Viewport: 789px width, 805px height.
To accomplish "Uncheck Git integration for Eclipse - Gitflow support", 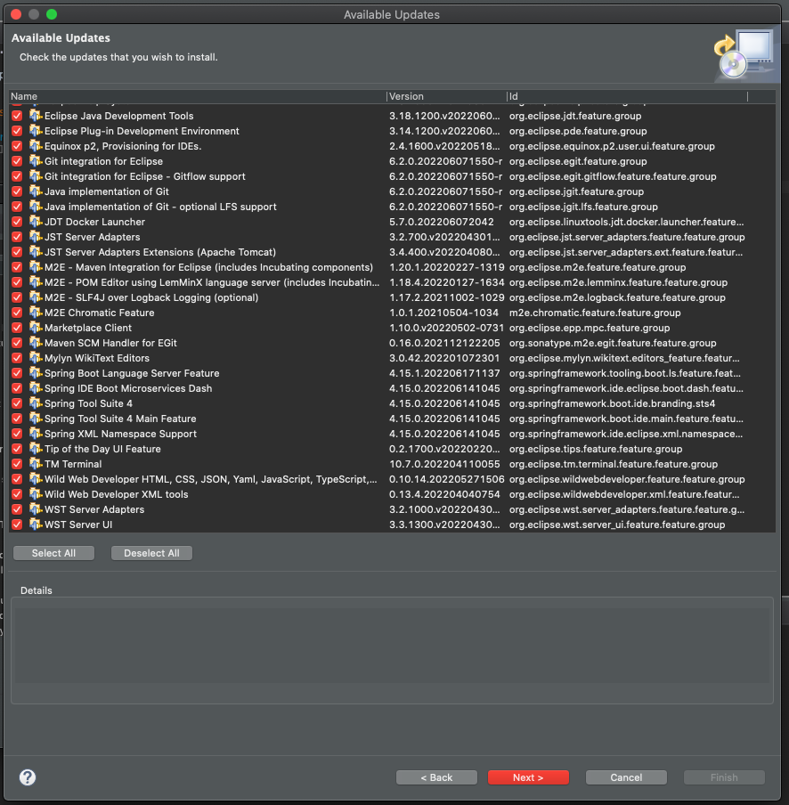I will click(17, 176).
